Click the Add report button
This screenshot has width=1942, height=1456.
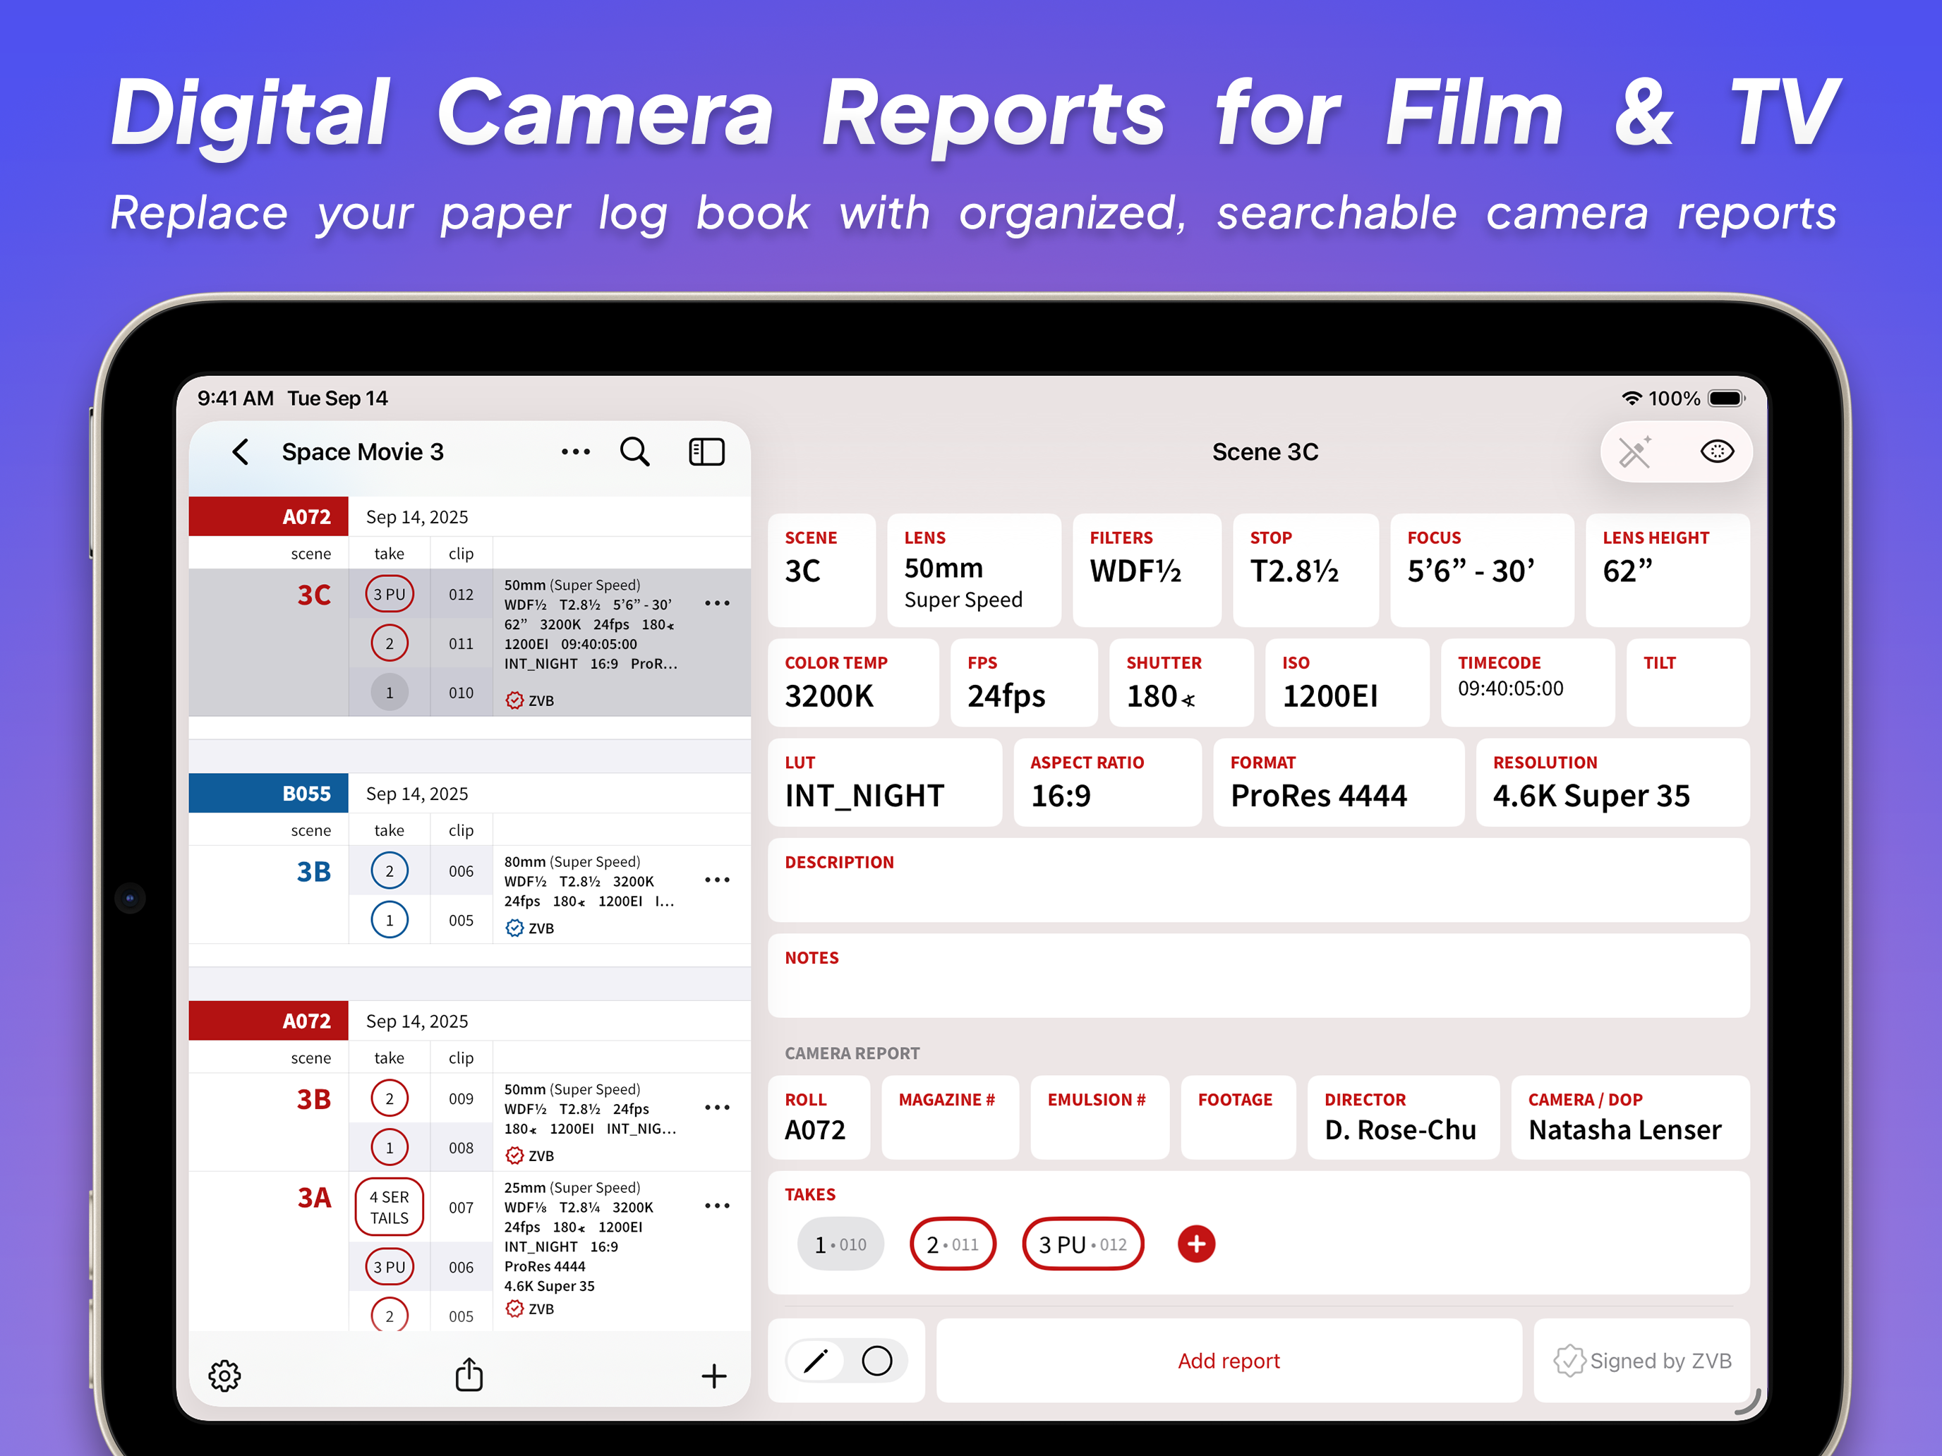[x=1229, y=1361]
